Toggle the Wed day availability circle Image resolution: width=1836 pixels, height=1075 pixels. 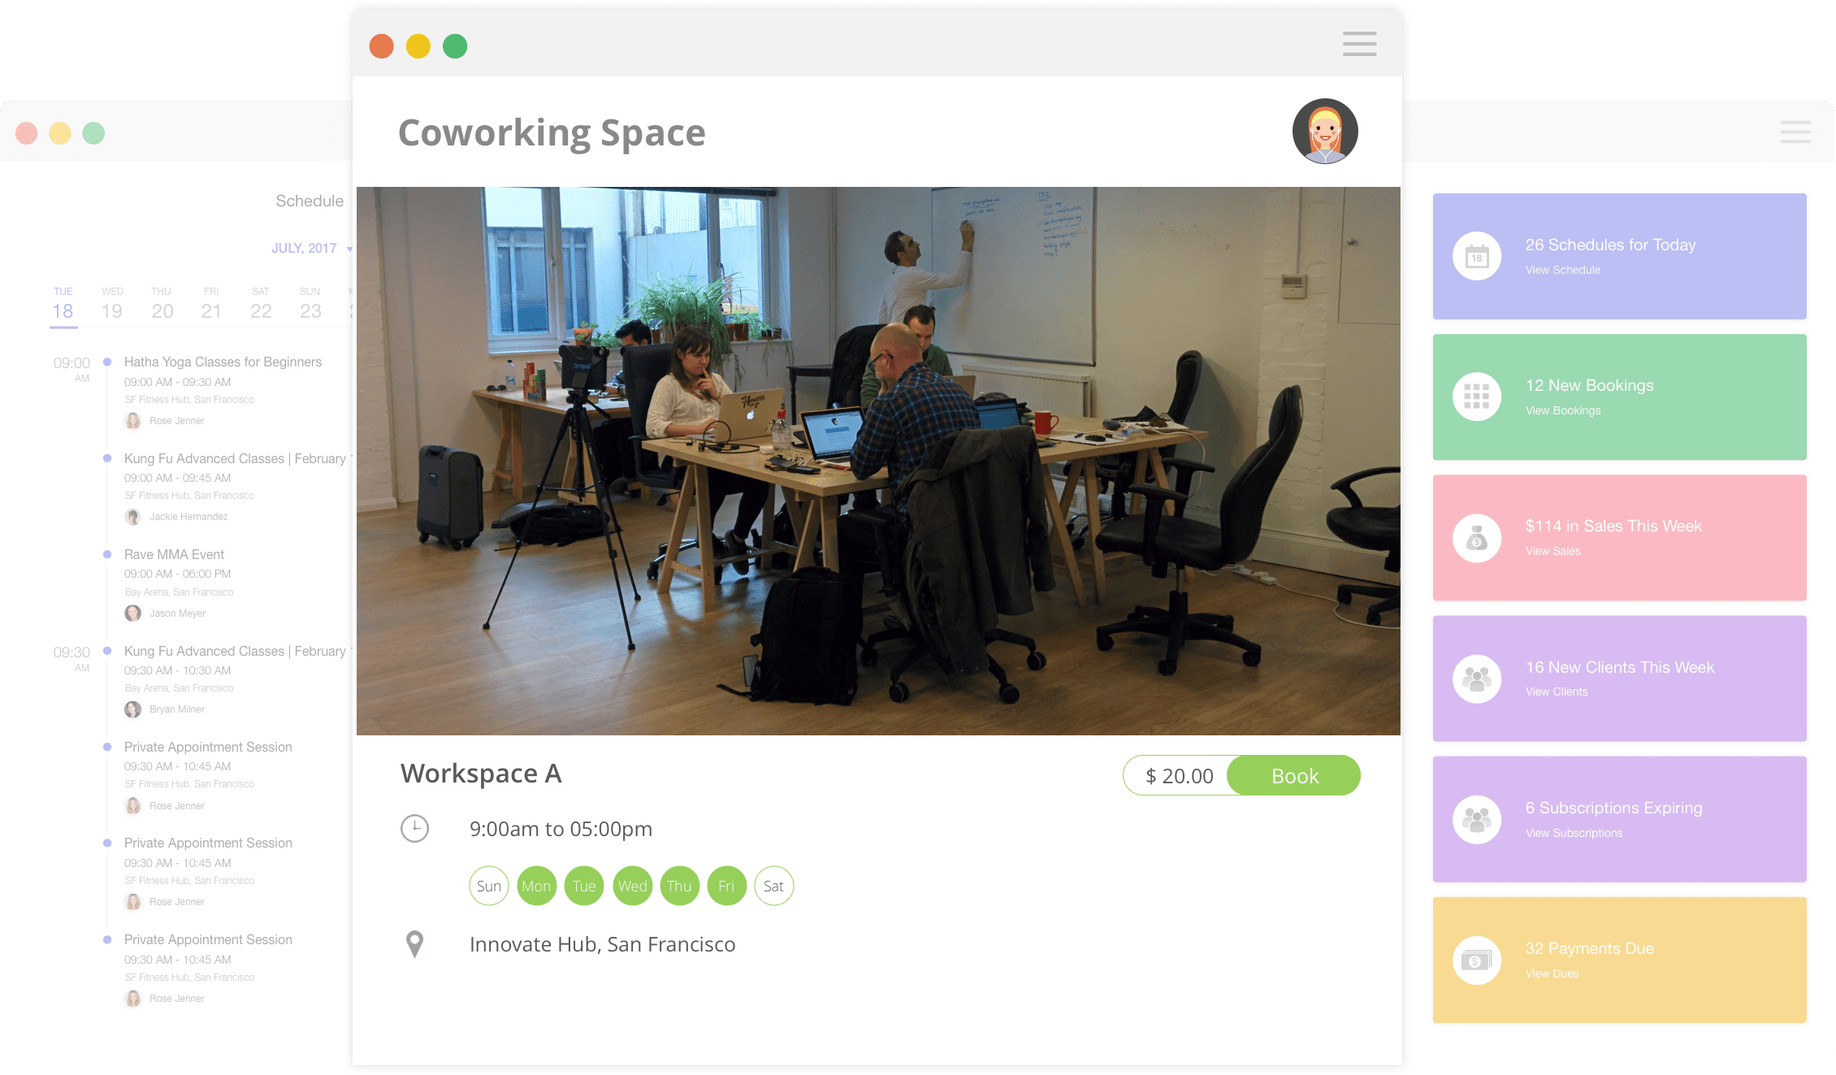(632, 886)
